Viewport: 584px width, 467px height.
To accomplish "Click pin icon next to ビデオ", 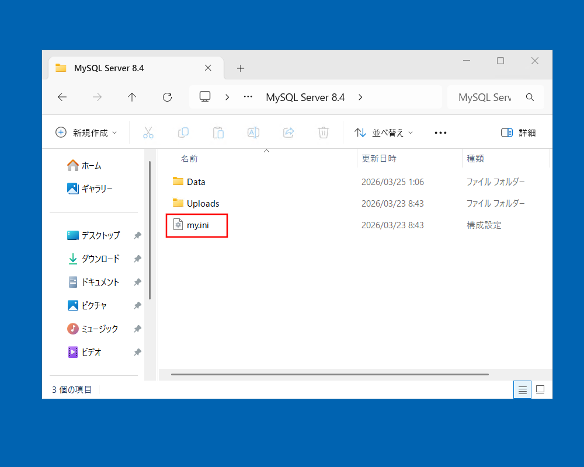I will pyautogui.click(x=137, y=352).
